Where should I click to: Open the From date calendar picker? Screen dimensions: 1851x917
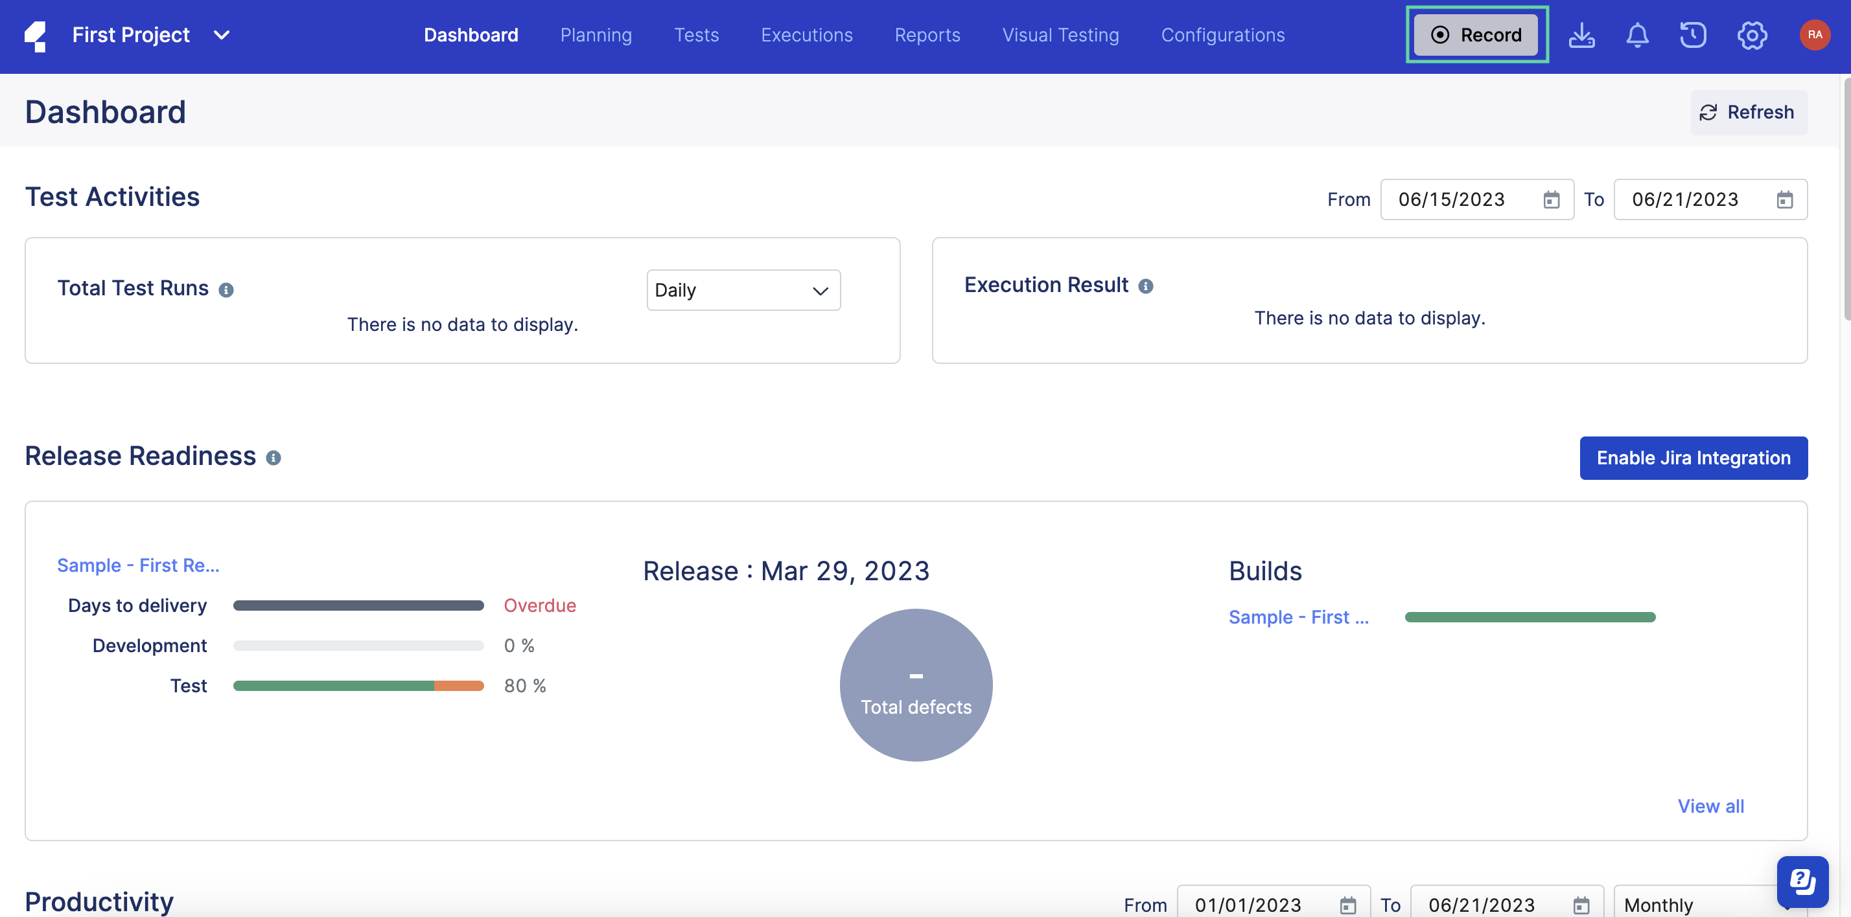[x=1552, y=198]
